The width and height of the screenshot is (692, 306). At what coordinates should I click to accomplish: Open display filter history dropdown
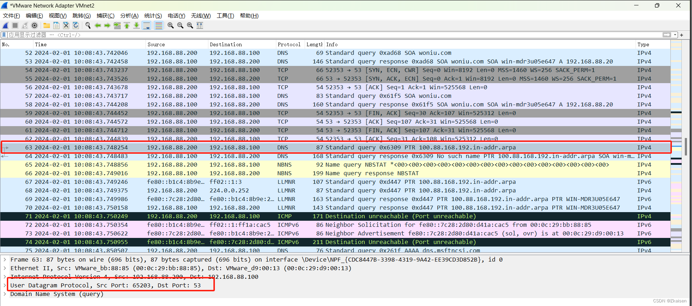tap(675, 35)
